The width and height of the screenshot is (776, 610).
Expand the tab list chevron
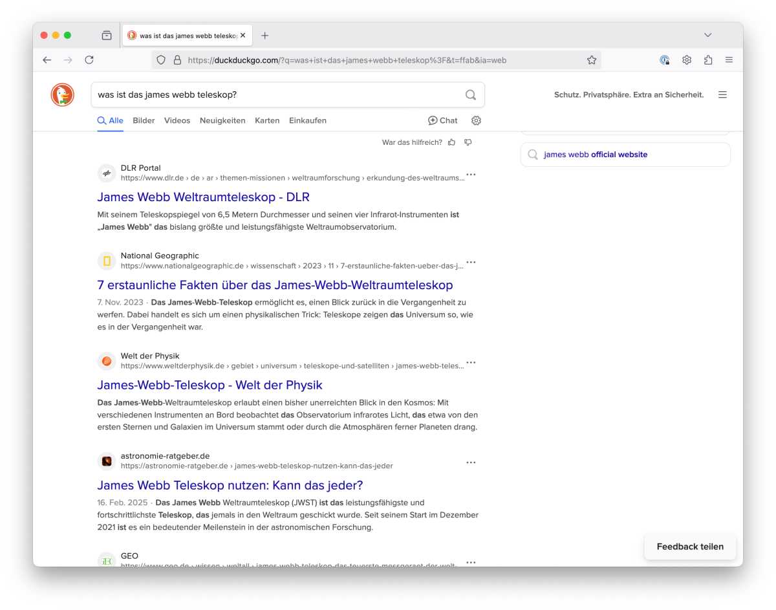point(707,35)
